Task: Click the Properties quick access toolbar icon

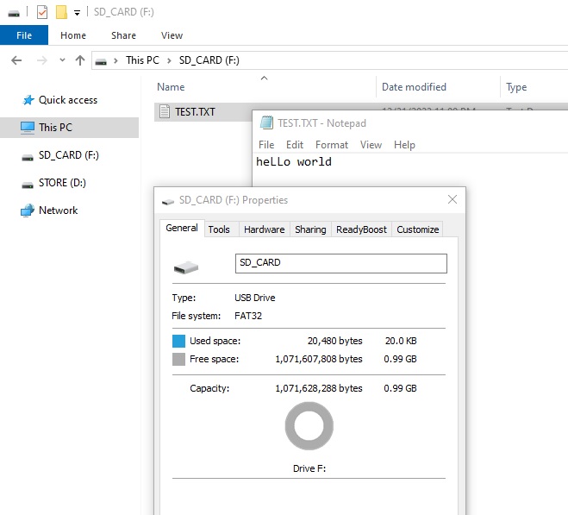Action: (x=42, y=12)
